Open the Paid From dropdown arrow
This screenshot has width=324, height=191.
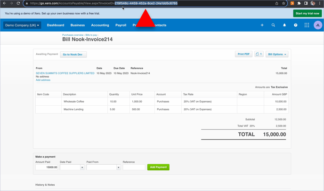click(118, 167)
